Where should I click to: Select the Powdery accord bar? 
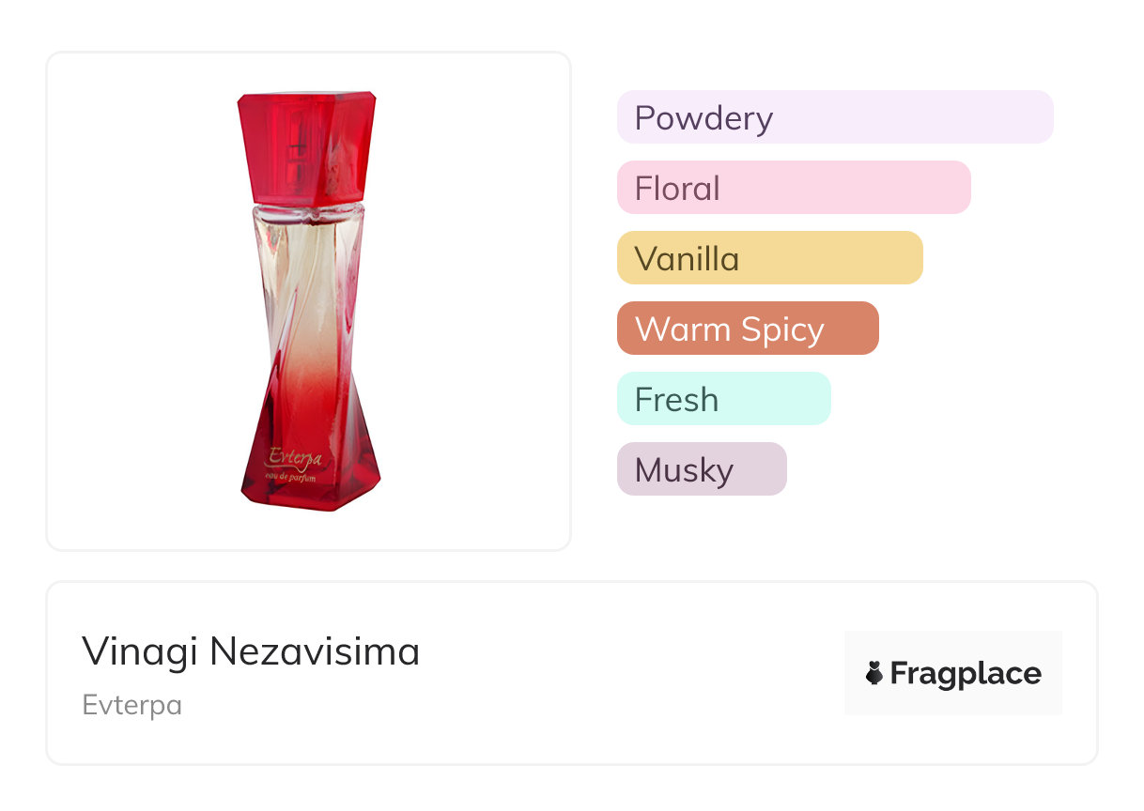(834, 117)
